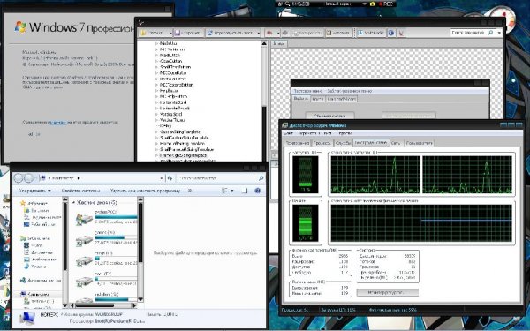Click the Explorer drive list vertical scrollbar
Image resolution: width=530 pixels, height=331 pixels.
tap(140, 249)
